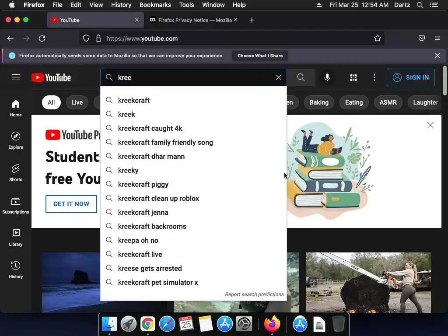Choose suggestion 'kreek'
The height and width of the screenshot is (336, 448).
click(193, 114)
